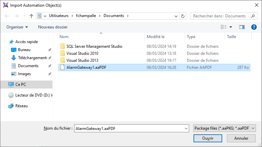
Task: Expand the Nom du fichier dropdown arrow
Action: click(x=186, y=128)
